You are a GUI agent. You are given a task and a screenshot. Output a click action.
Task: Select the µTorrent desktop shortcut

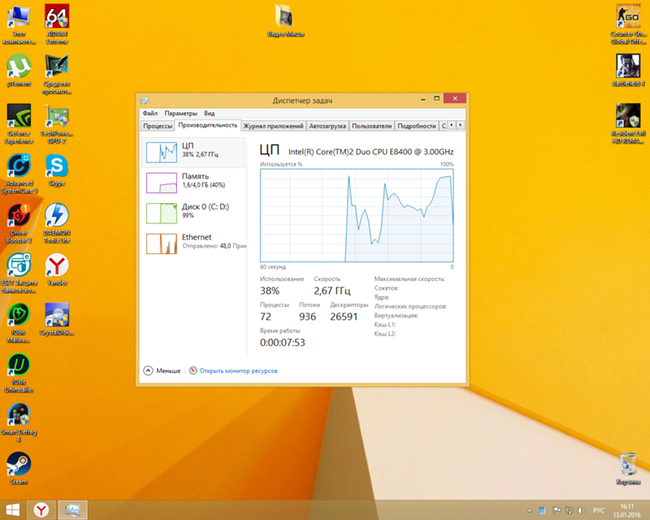click(19, 71)
